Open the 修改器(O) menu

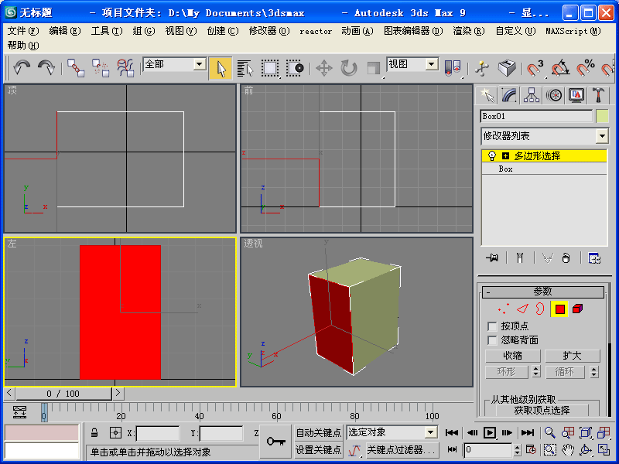tap(268, 31)
